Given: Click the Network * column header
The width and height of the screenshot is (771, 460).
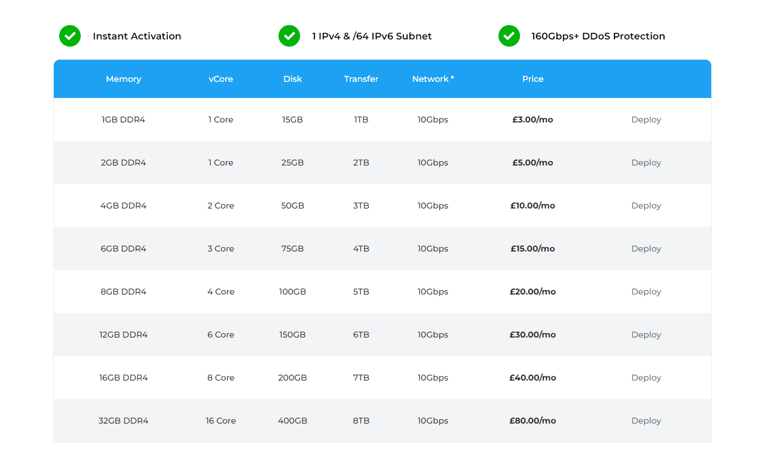Looking at the screenshot, I should click(x=433, y=79).
